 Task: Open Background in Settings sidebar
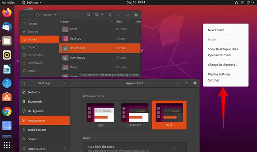coord(44,111)
